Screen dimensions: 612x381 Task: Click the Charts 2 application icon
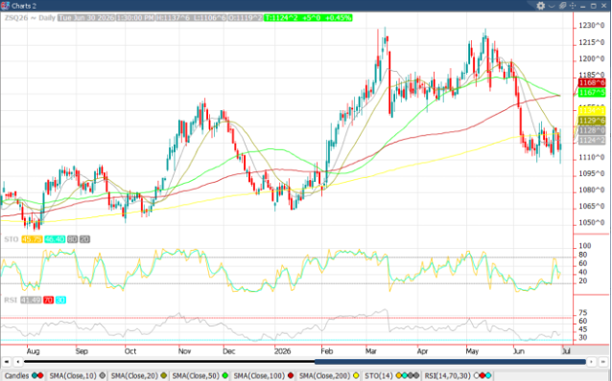pyautogui.click(x=5, y=6)
